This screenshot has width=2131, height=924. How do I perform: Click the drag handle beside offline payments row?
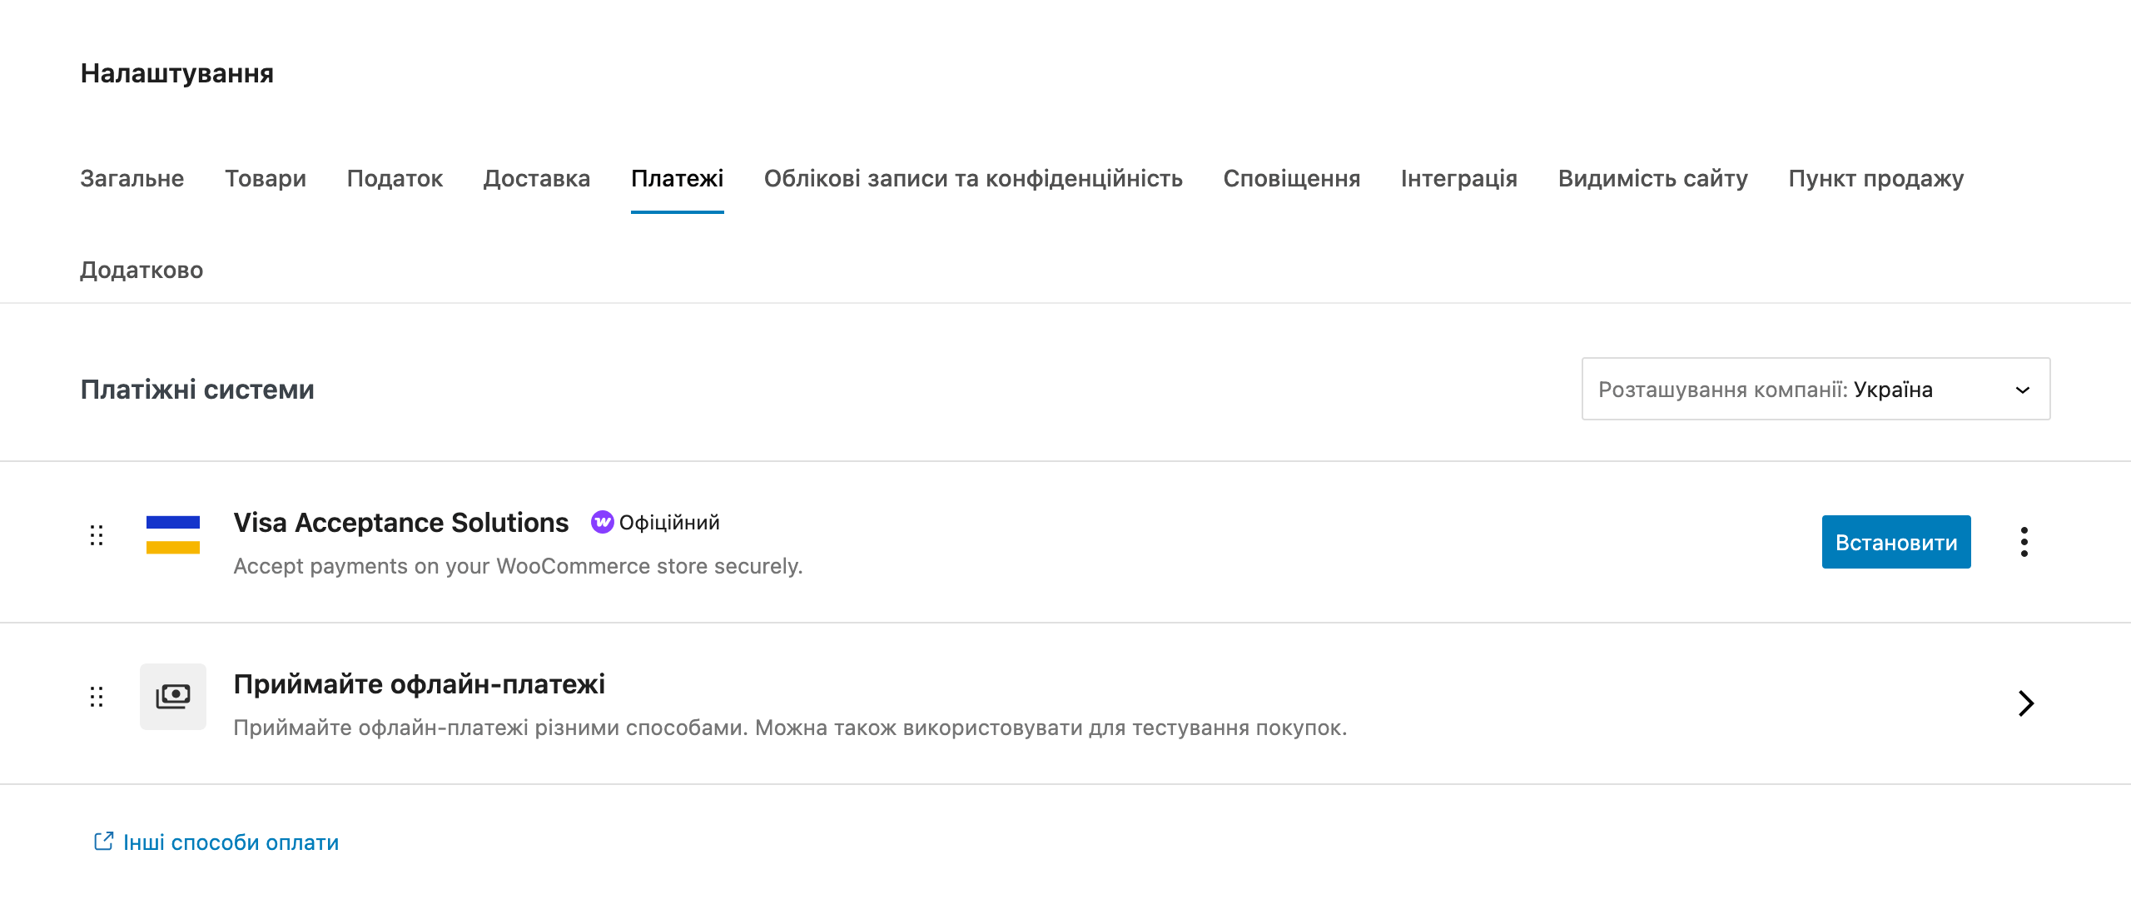(97, 697)
